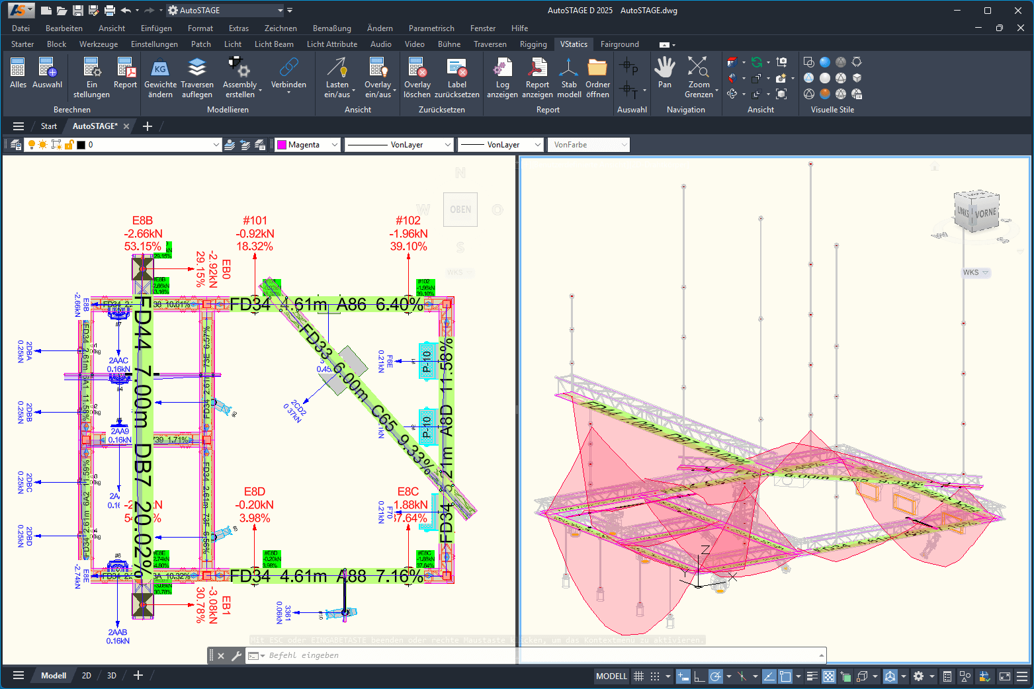Image resolution: width=1034 pixels, height=689 pixels.
Task: Click the Alles calculate icon
Action: coord(18,67)
